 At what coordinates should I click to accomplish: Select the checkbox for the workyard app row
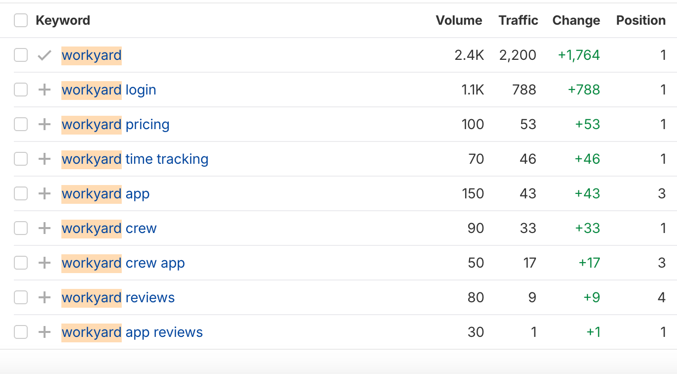21,194
